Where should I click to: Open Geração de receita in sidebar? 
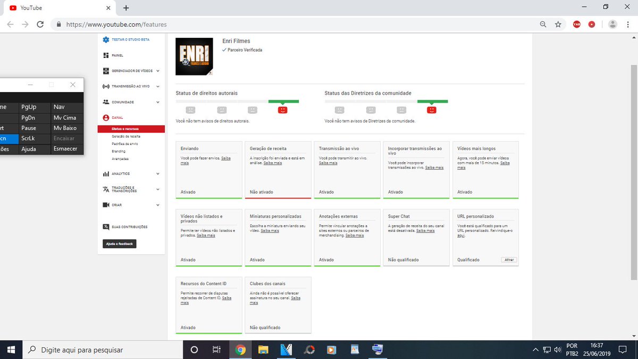click(x=126, y=136)
